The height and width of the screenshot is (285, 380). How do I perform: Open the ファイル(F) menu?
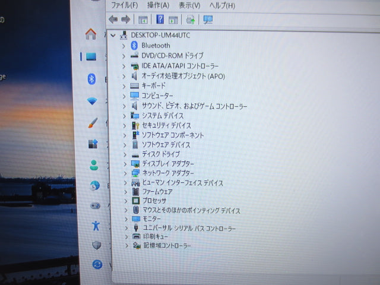(x=124, y=5)
